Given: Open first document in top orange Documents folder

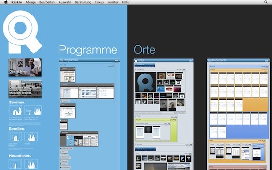Looking at the screenshot, I should [214, 79].
